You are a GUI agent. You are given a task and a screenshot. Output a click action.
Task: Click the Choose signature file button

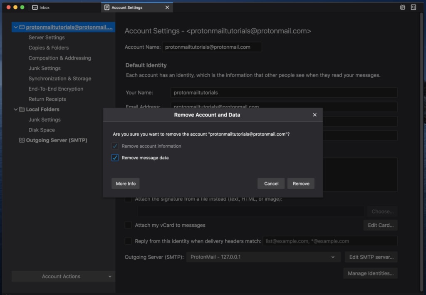[x=382, y=211]
